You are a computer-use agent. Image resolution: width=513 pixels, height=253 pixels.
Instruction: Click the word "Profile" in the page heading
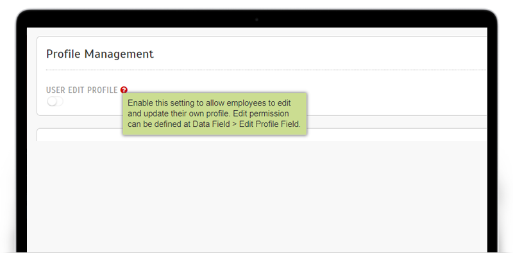tap(63, 54)
